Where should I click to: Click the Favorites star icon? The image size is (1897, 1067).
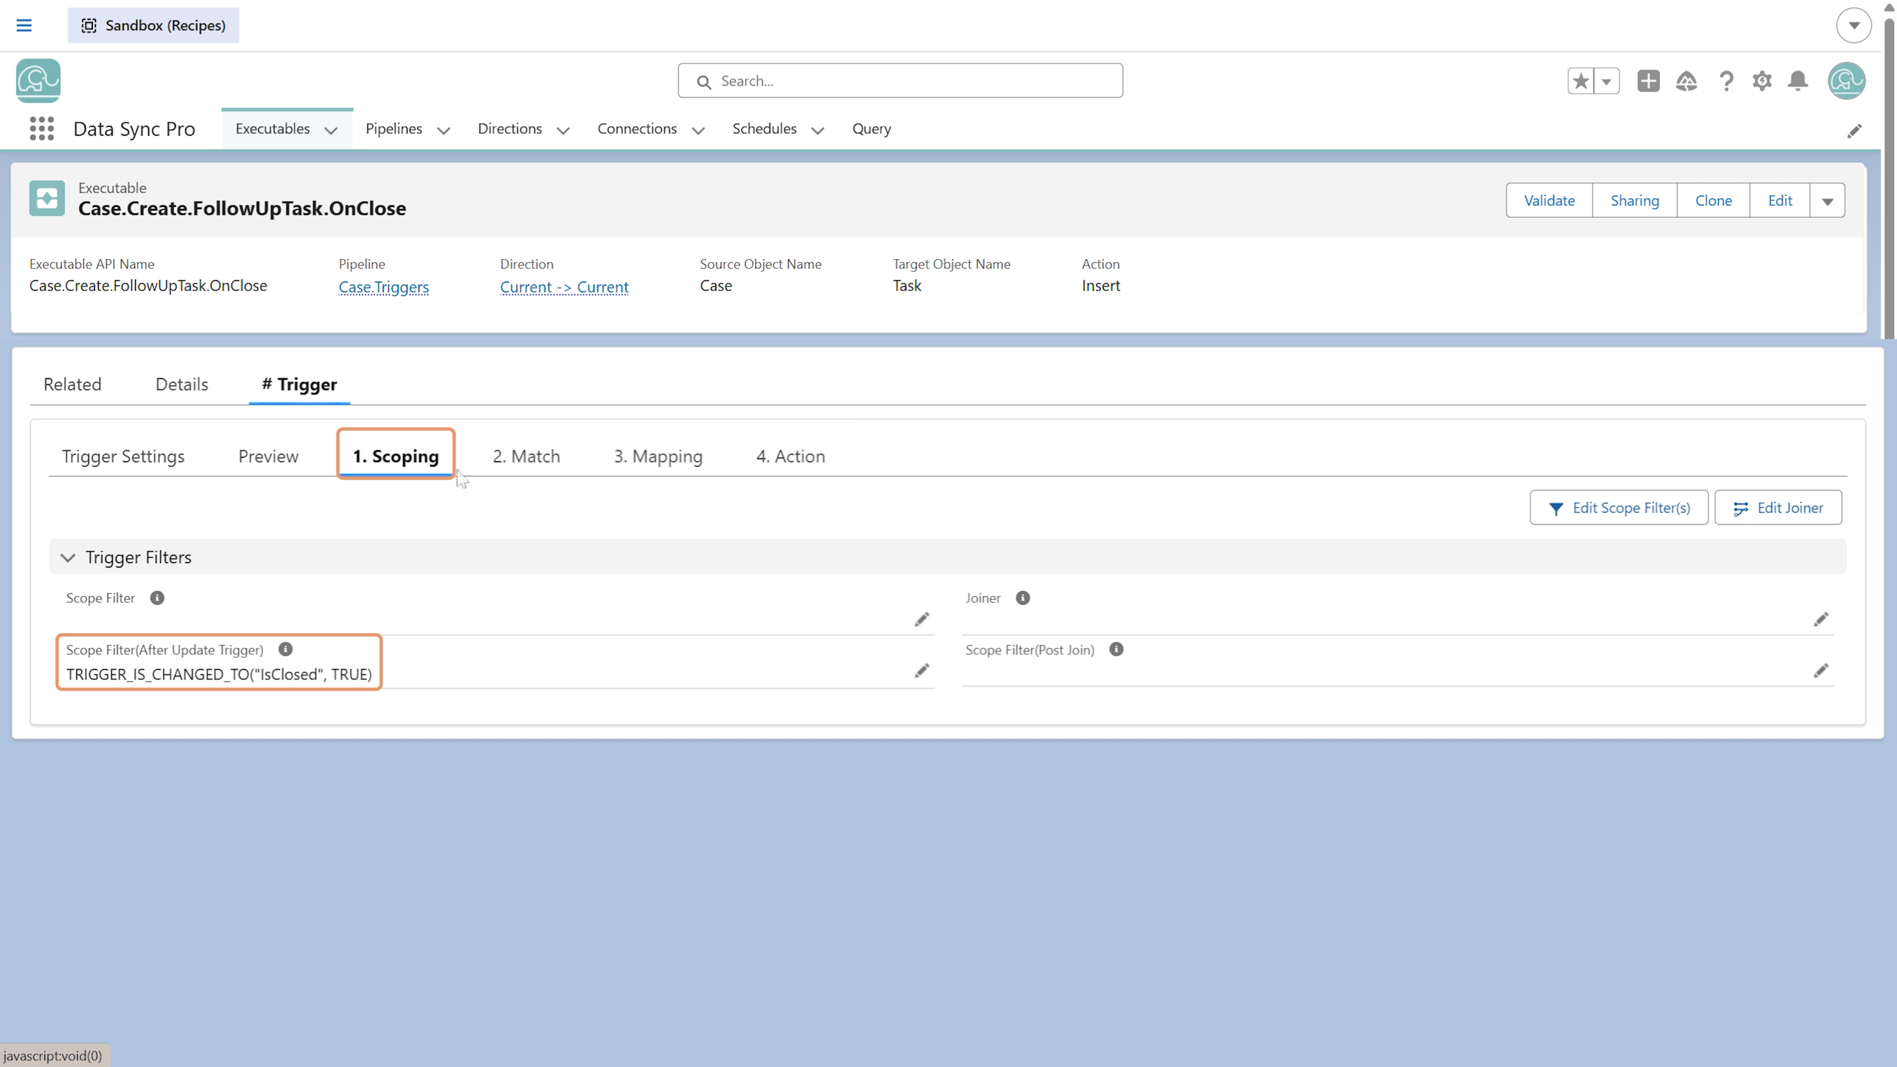[1580, 81]
